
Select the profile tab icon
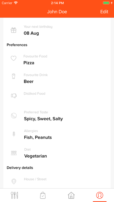(100, 195)
